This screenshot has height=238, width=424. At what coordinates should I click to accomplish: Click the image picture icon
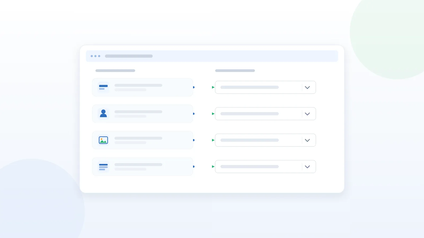click(103, 140)
